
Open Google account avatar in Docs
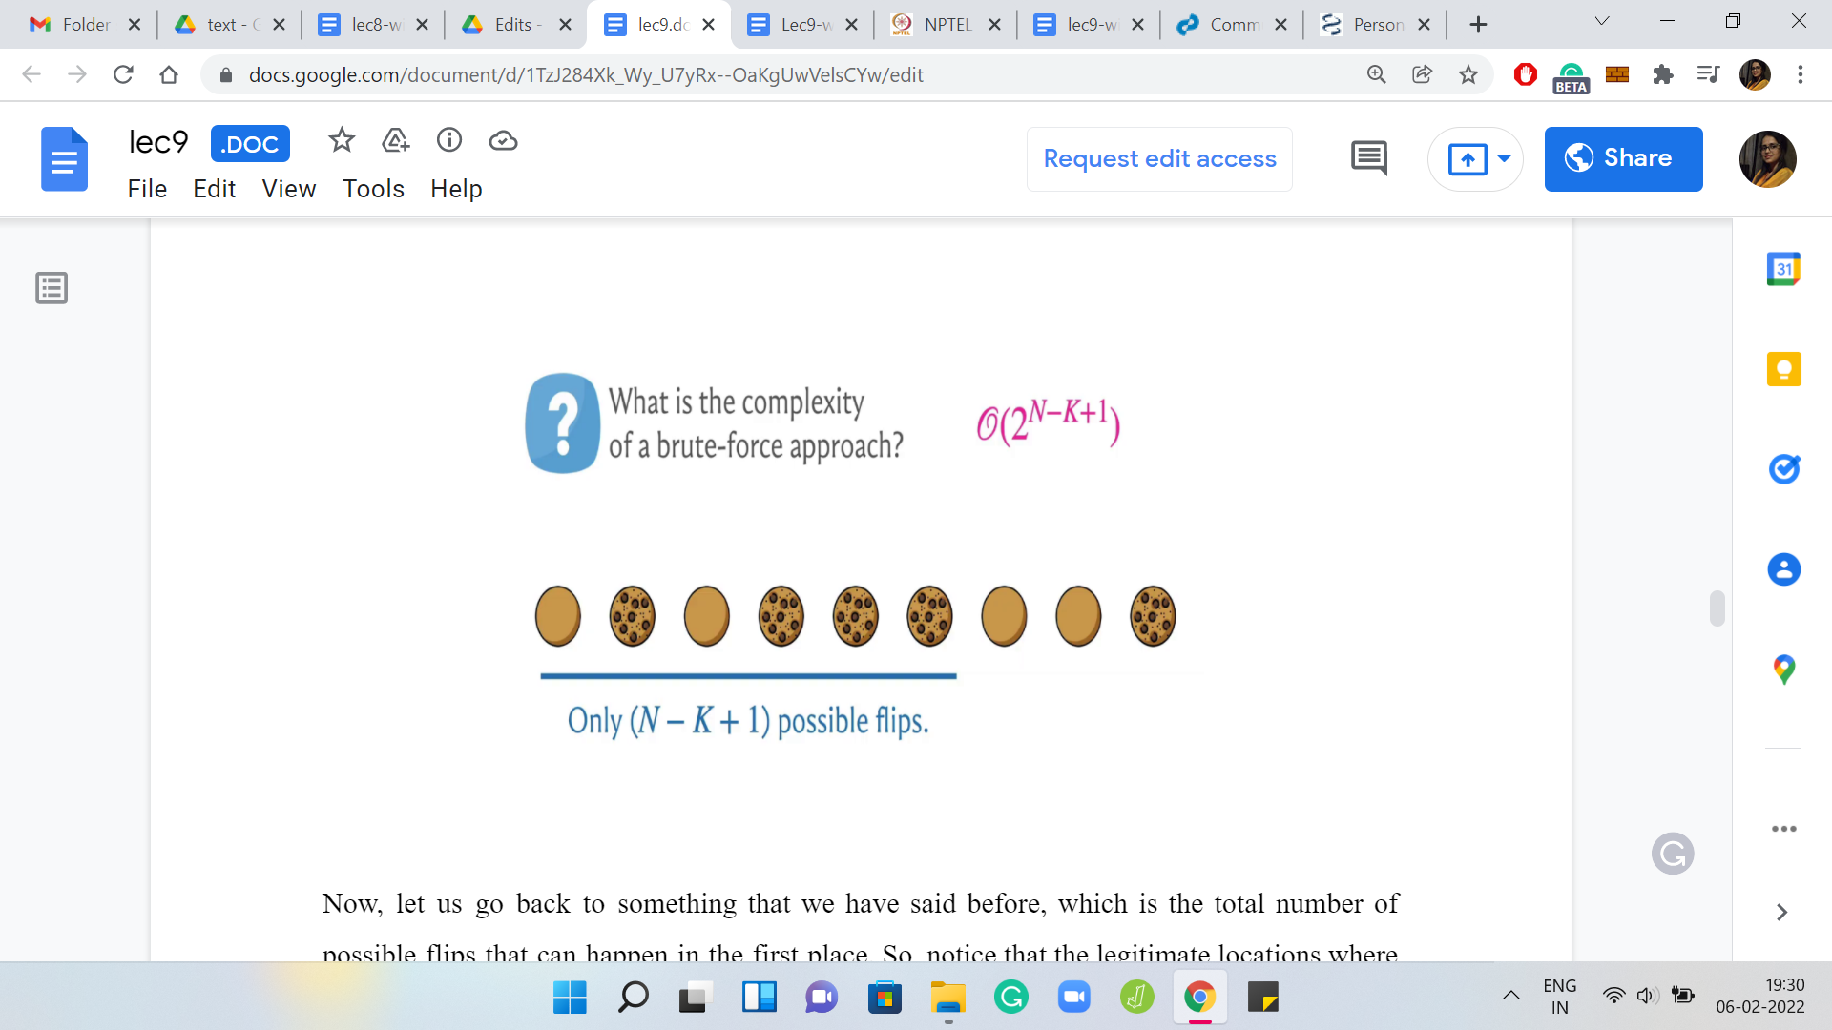pyautogui.click(x=1767, y=159)
